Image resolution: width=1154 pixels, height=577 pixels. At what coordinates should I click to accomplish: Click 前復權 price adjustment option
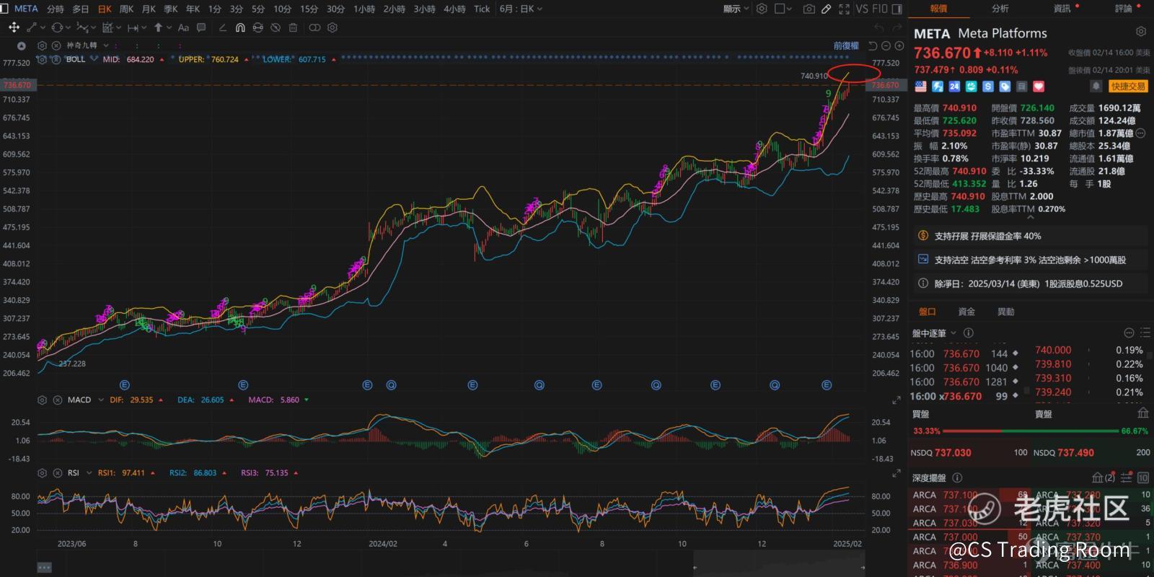(846, 45)
